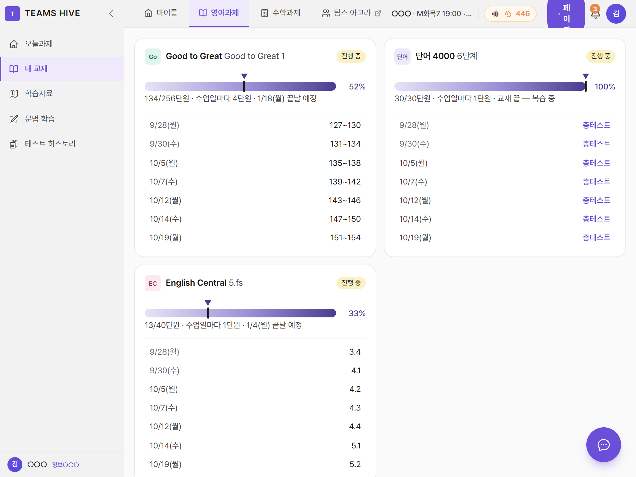Open 팀스 아고라 external link
This screenshot has height=477, width=636.
click(x=351, y=13)
